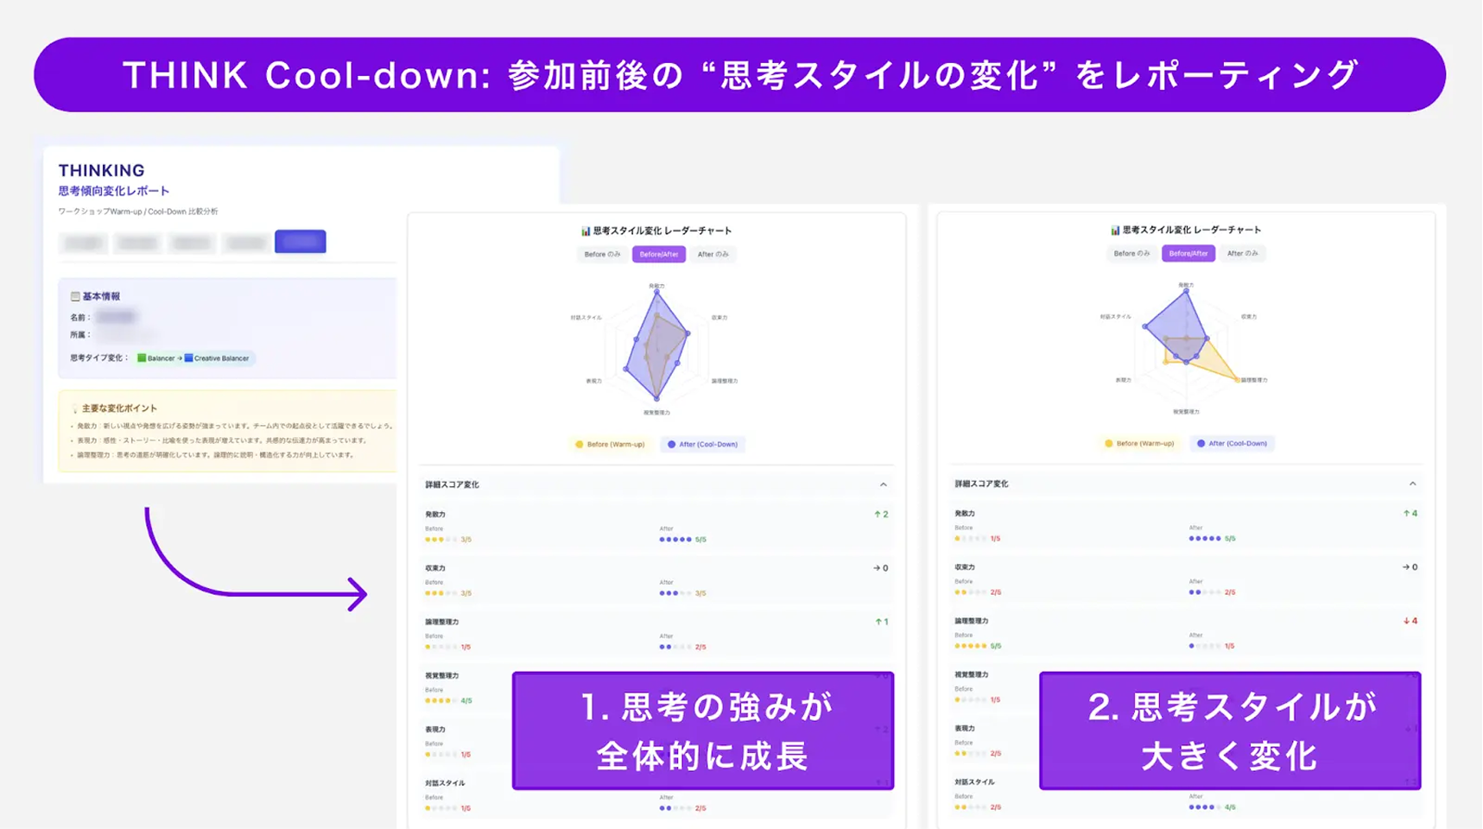Click 視覚整理力 radar axis label in 大きく変化 card

tap(1186, 412)
